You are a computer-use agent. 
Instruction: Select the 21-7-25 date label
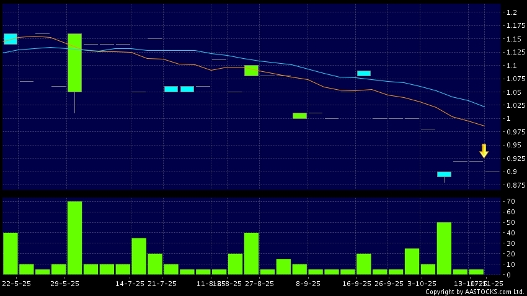pyautogui.click(x=163, y=283)
